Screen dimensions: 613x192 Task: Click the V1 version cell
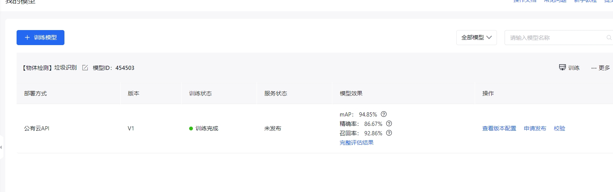pos(131,128)
